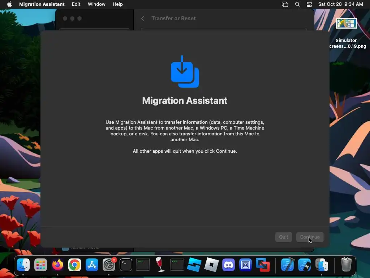Open the App Store from the Dock

click(x=92, y=265)
